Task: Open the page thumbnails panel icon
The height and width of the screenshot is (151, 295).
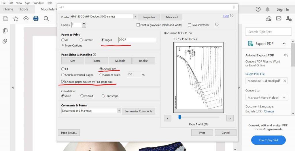Action: coord(5,31)
